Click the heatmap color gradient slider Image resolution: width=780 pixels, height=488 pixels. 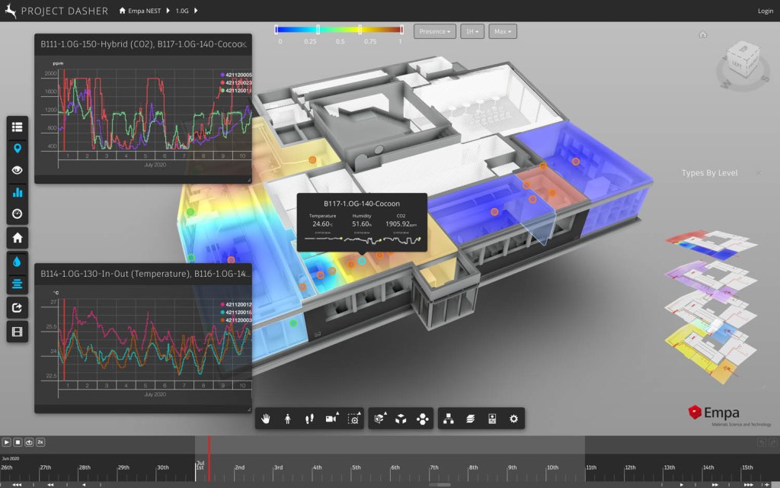[339, 30]
